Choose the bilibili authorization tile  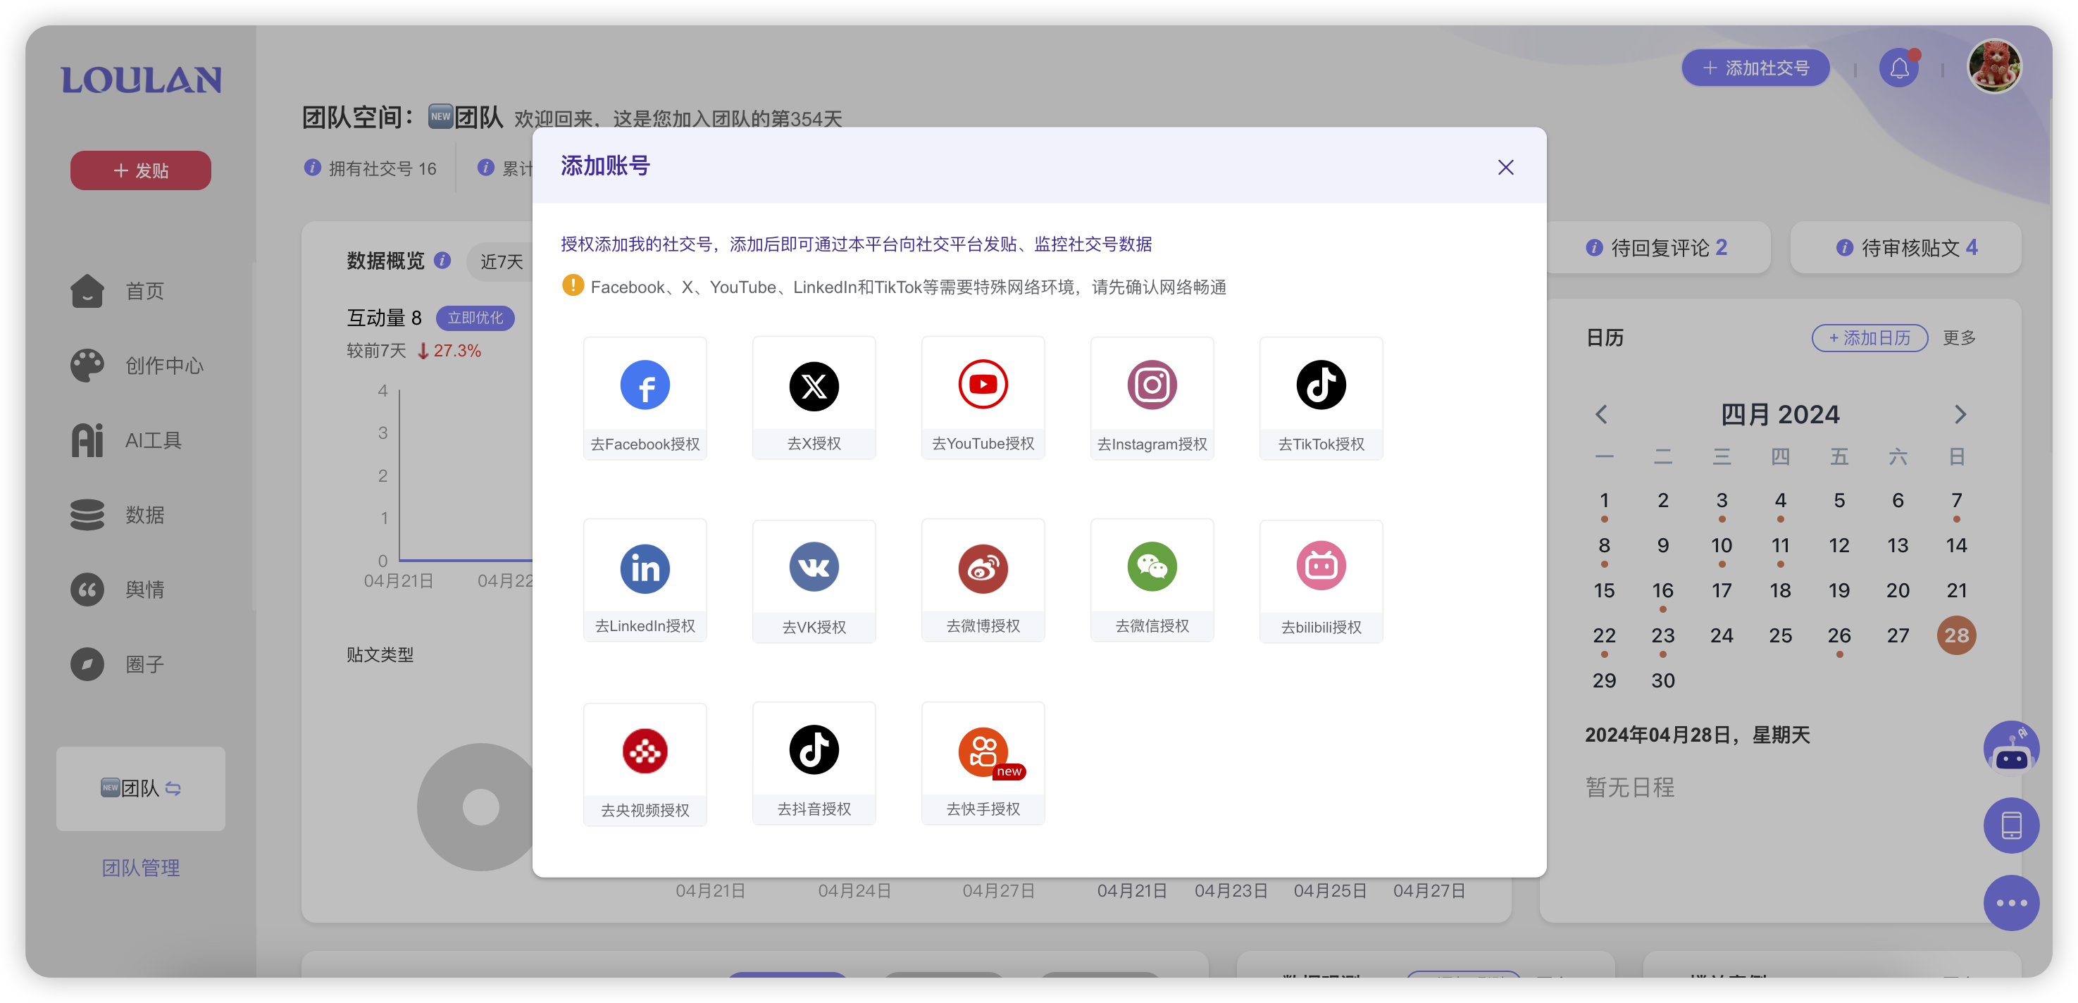1321,581
